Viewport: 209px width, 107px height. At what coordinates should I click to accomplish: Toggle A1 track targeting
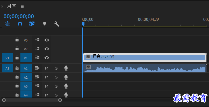point(26,68)
